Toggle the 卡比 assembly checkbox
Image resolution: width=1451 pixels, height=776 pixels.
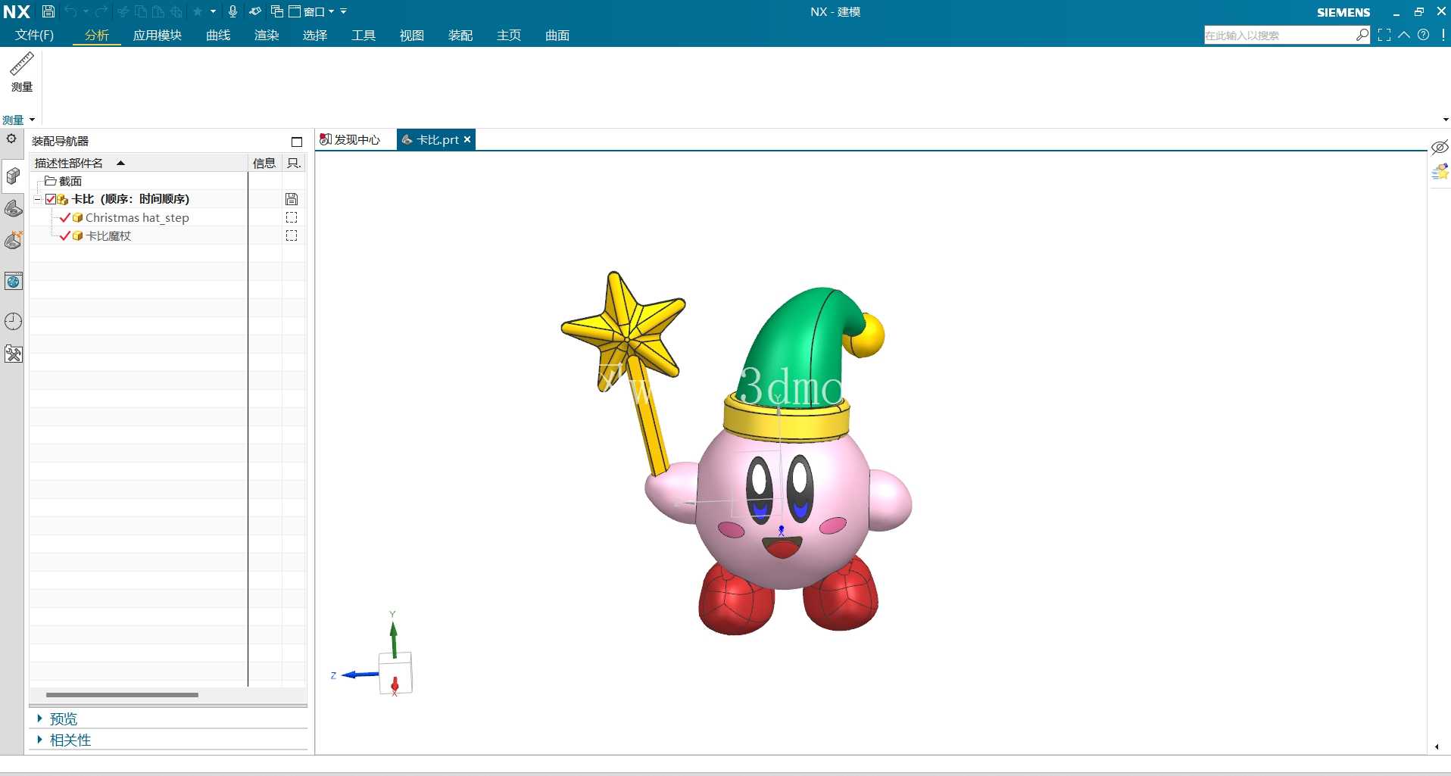click(x=51, y=199)
